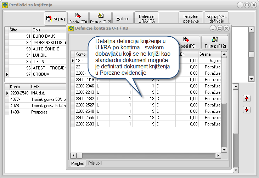
Task: Click Pristup (F12) in main toolbar
Action: 100,18
